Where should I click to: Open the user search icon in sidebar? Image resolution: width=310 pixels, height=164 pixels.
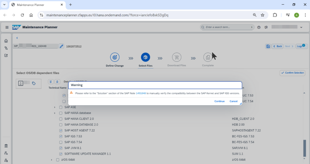point(6,153)
